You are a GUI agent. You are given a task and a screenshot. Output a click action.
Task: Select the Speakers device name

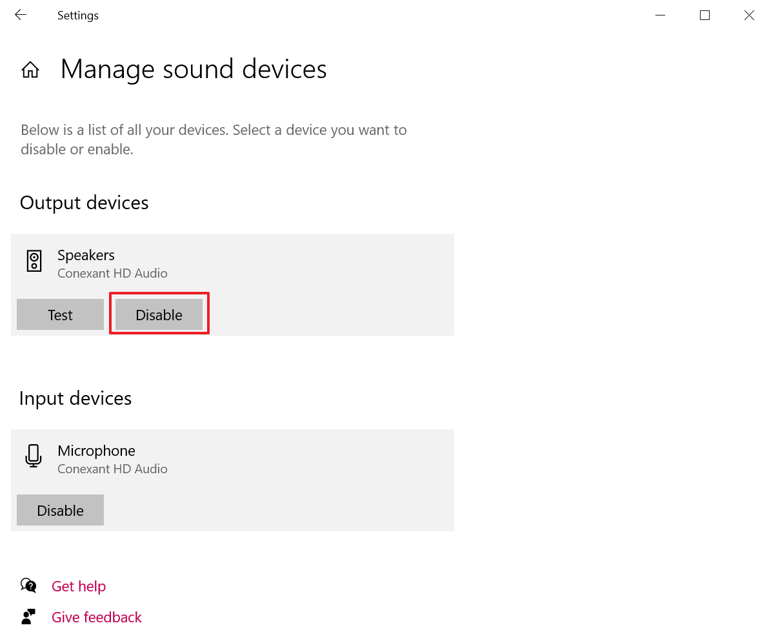[86, 255]
